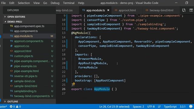Open approot.component.ts file
The height and width of the screenshot is (109, 194).
[x=29, y=41]
